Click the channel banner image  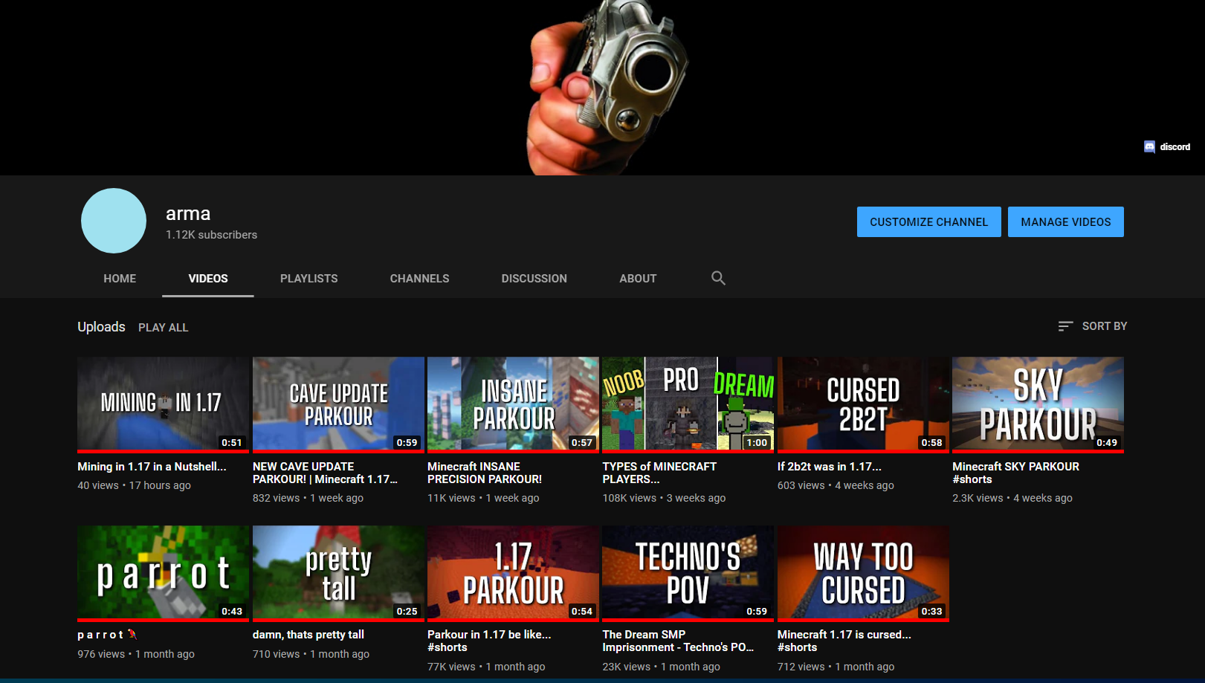tap(602, 88)
